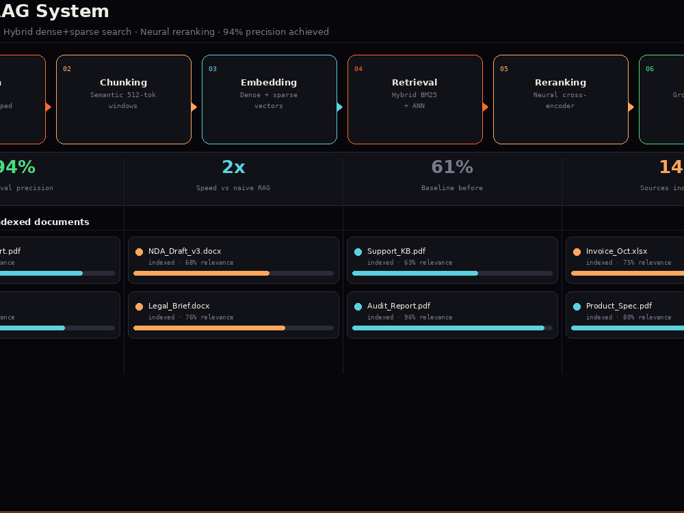Select the Chunking pipeline stage card
The image size is (684, 513).
pyautogui.click(x=124, y=99)
